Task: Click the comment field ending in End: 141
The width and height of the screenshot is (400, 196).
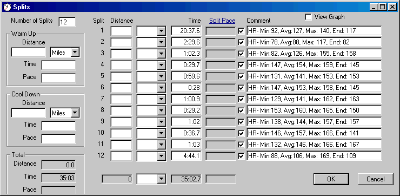Action: click(x=314, y=133)
